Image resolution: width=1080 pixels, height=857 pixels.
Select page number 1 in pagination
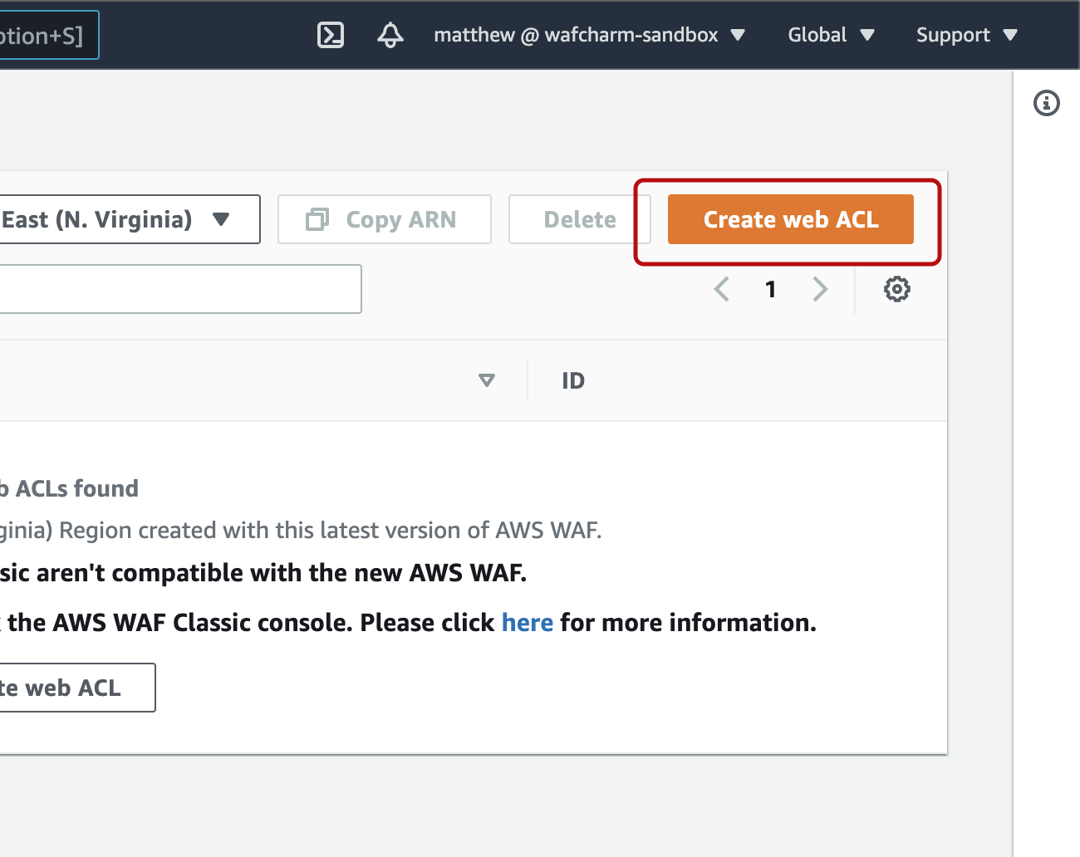click(771, 289)
